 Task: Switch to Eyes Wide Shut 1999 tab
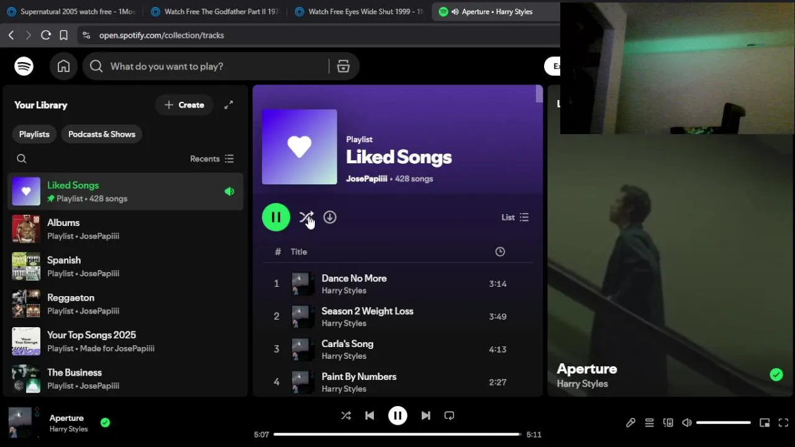[359, 12]
